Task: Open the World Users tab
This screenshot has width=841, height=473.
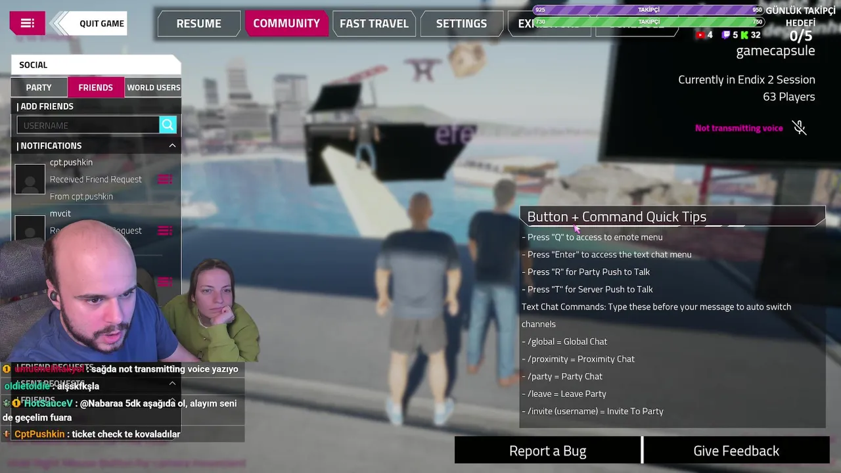Action: click(153, 87)
